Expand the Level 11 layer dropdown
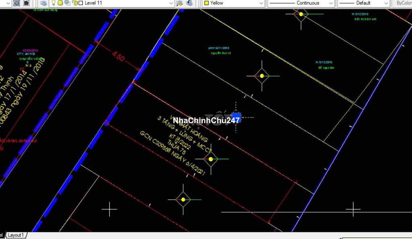412x239 pixels. pos(171,3)
